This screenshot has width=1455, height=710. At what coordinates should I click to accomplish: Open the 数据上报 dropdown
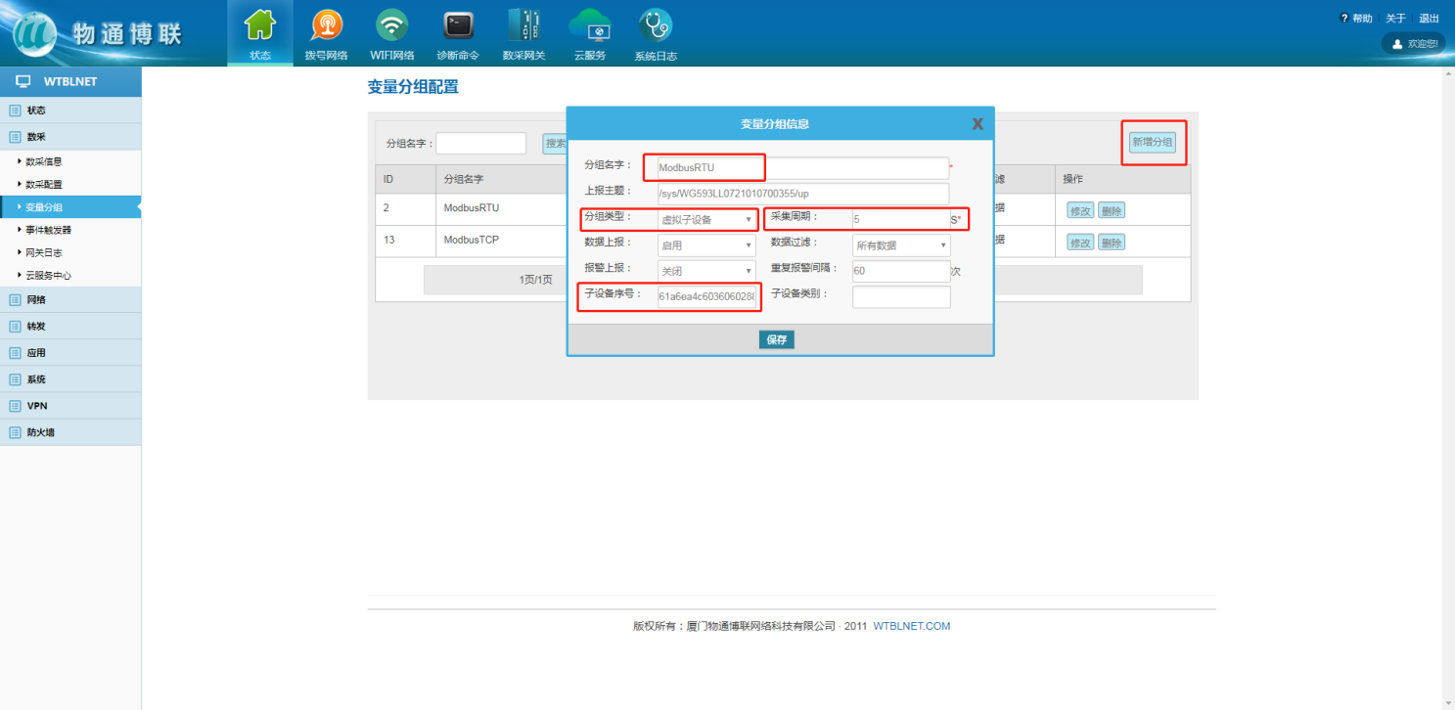coord(705,245)
